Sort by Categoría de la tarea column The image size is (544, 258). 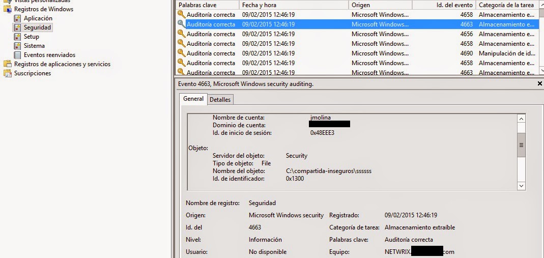(506, 5)
